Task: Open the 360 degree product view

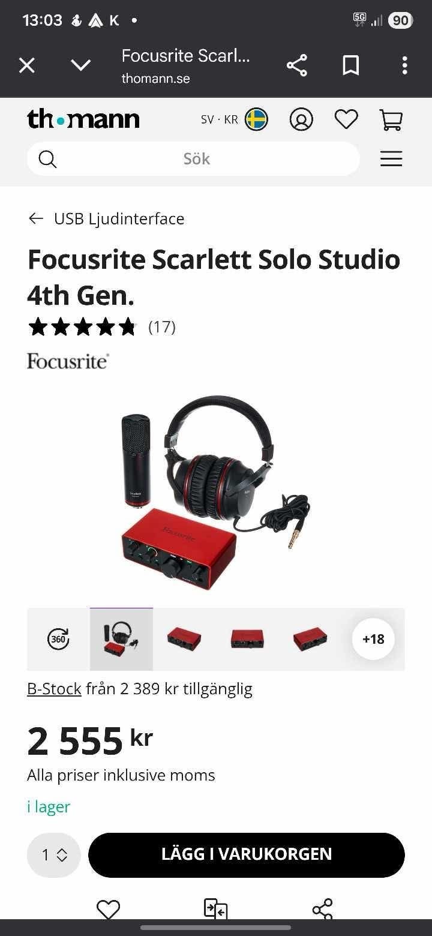Action: [58, 639]
